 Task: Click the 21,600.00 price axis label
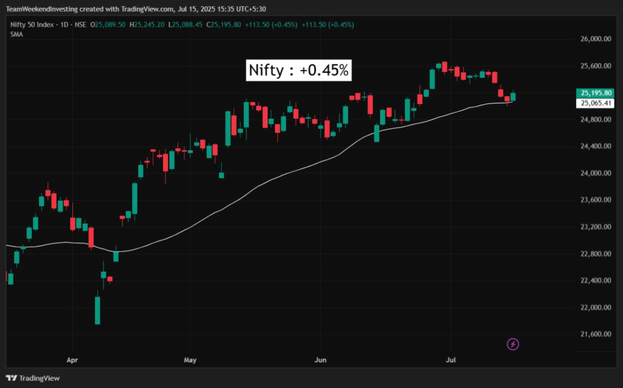tap(596, 334)
